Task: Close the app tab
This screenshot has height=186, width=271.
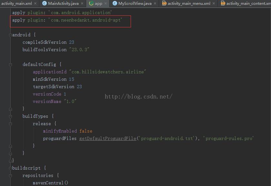Action: coord(105,4)
